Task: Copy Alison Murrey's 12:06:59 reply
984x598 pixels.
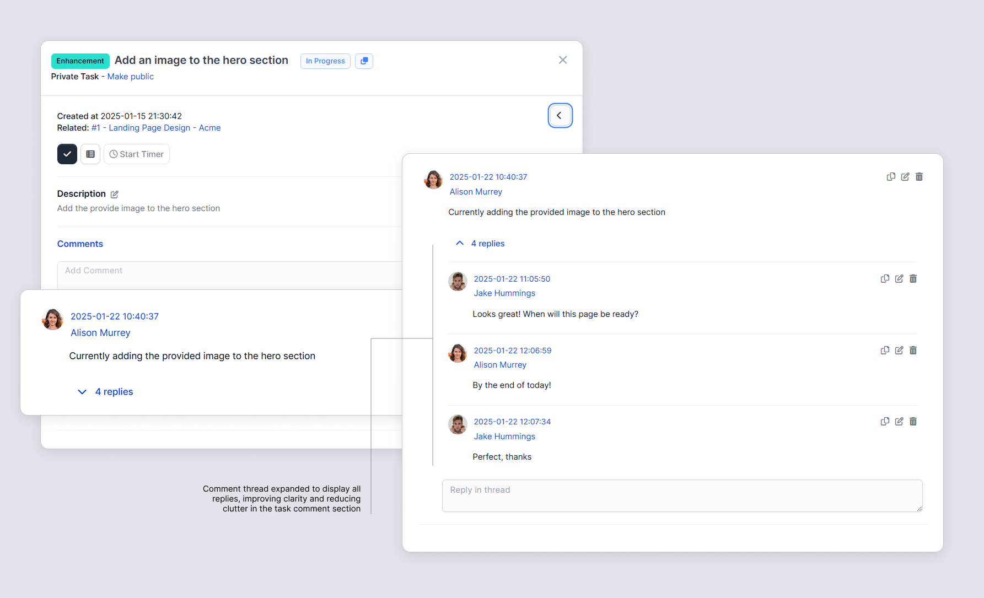Action: coord(885,351)
